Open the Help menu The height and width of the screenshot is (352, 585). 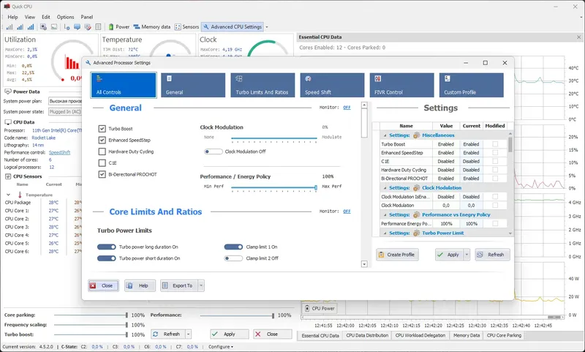click(12, 17)
